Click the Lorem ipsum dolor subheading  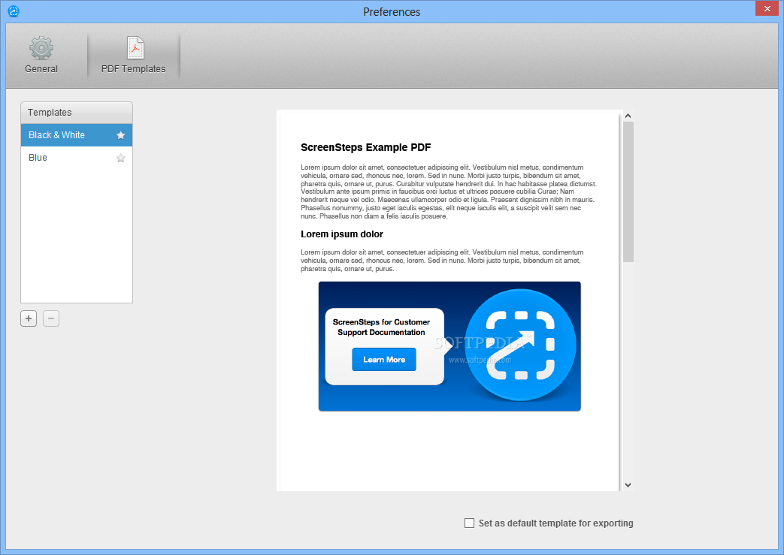(342, 234)
